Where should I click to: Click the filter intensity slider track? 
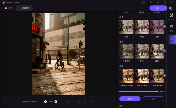click(x=138, y=92)
